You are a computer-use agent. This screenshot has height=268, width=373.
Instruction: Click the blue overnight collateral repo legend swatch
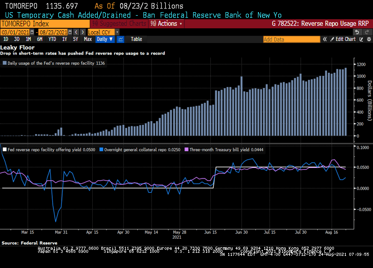pos(101,150)
